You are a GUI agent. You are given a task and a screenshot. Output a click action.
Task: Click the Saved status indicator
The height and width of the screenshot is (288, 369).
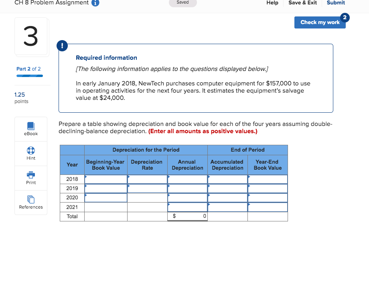tap(182, 2)
